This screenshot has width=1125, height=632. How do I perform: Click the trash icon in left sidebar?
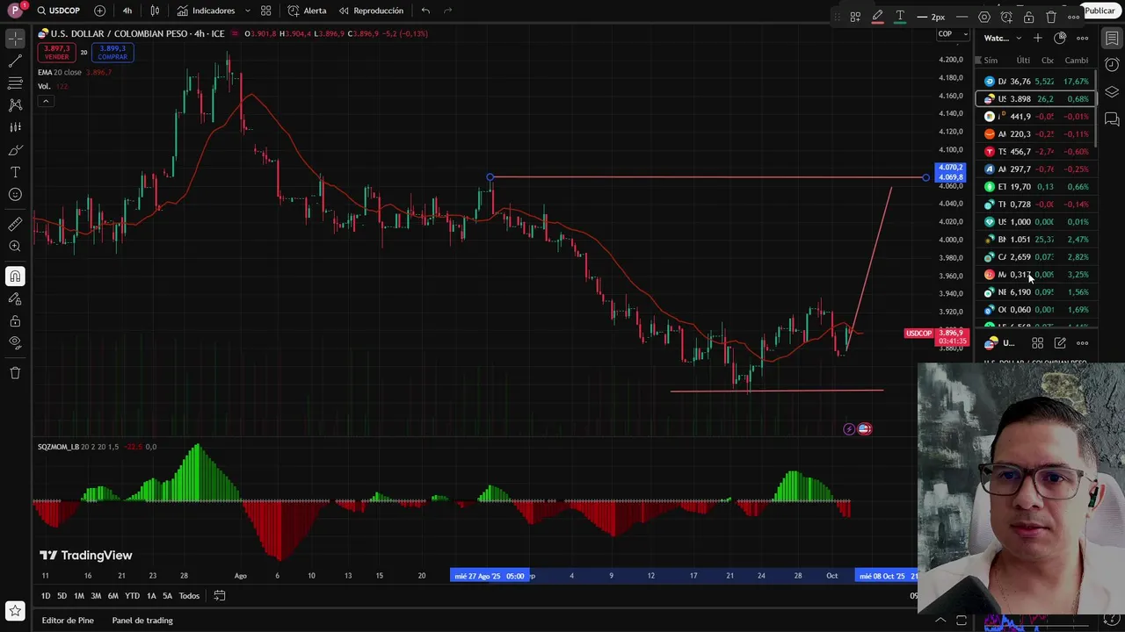tap(15, 373)
